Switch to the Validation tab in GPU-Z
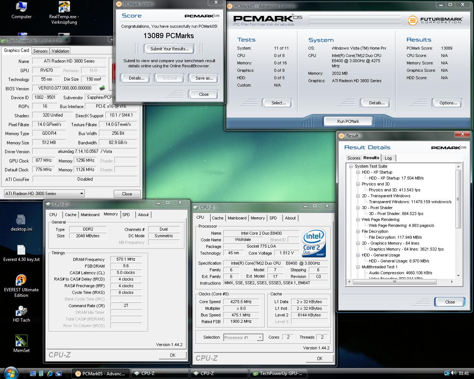The image size is (474, 379). (x=60, y=51)
